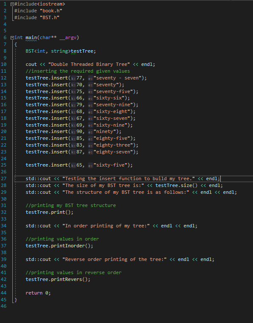This screenshot has height=323, width=253.
Task: Click the e: hint before "eighty-seven"
Action: point(90,152)
